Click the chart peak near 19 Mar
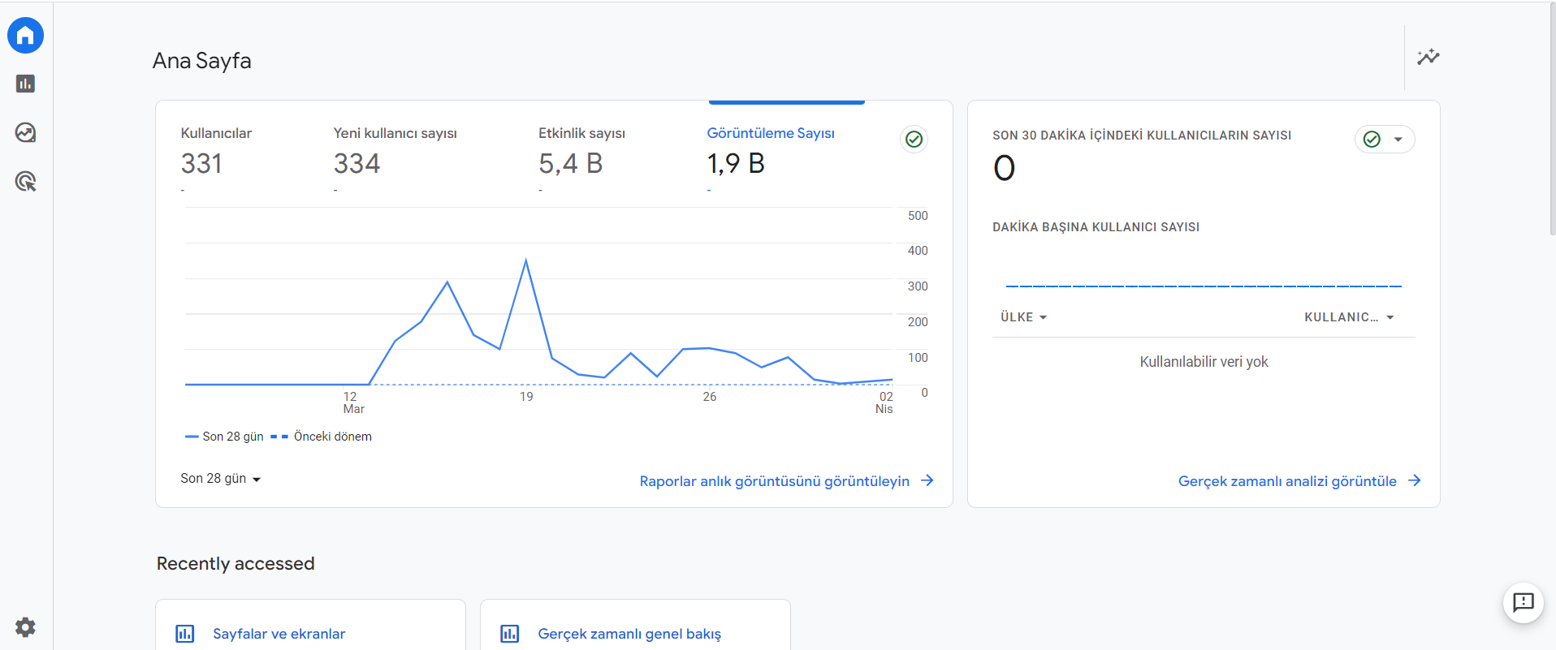 point(526,260)
